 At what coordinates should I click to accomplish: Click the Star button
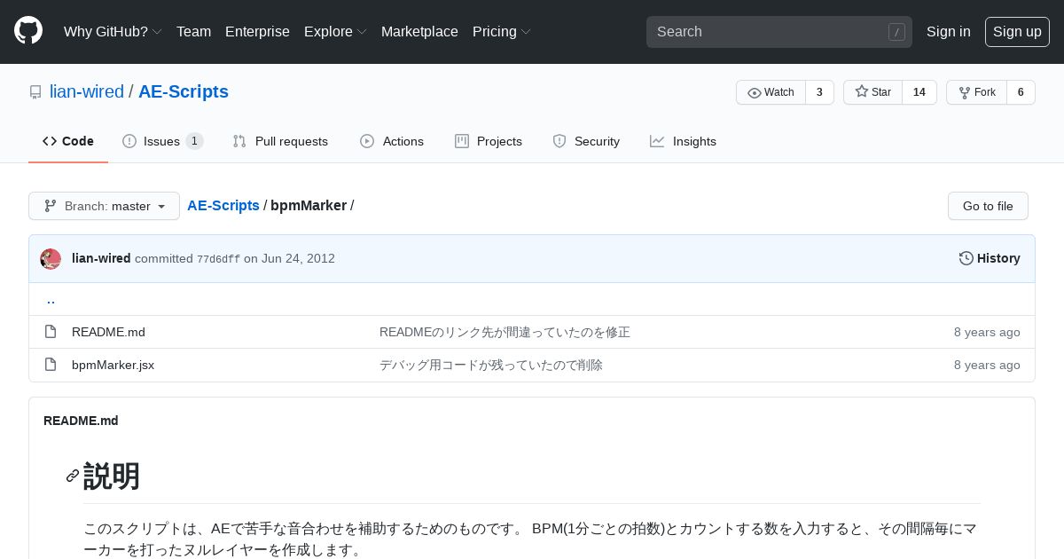[x=872, y=92]
